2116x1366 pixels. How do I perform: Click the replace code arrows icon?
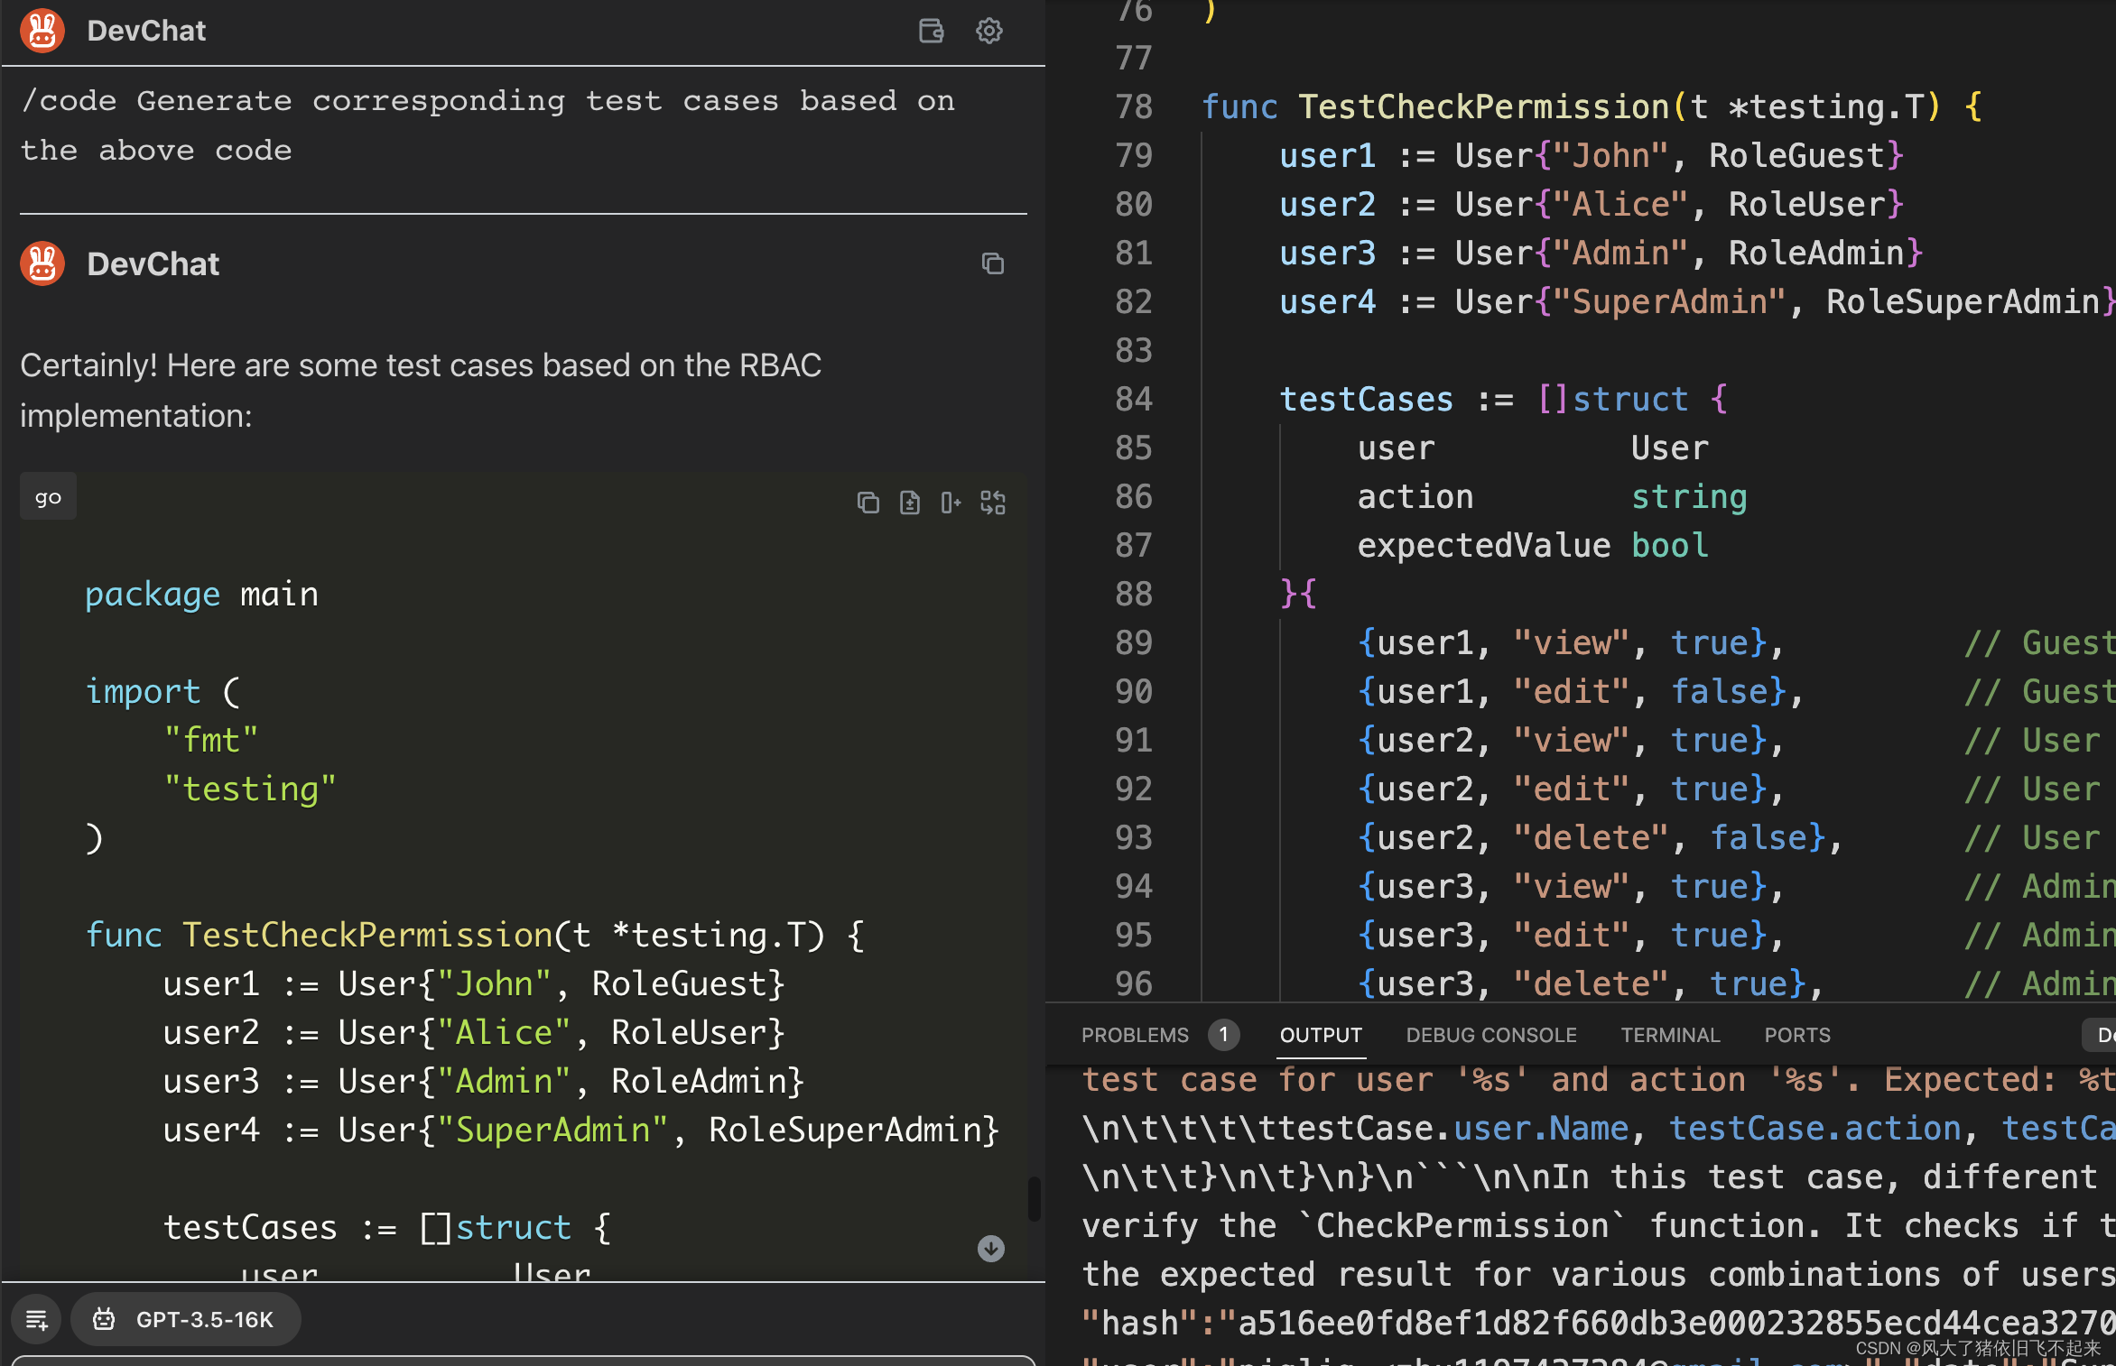992,503
